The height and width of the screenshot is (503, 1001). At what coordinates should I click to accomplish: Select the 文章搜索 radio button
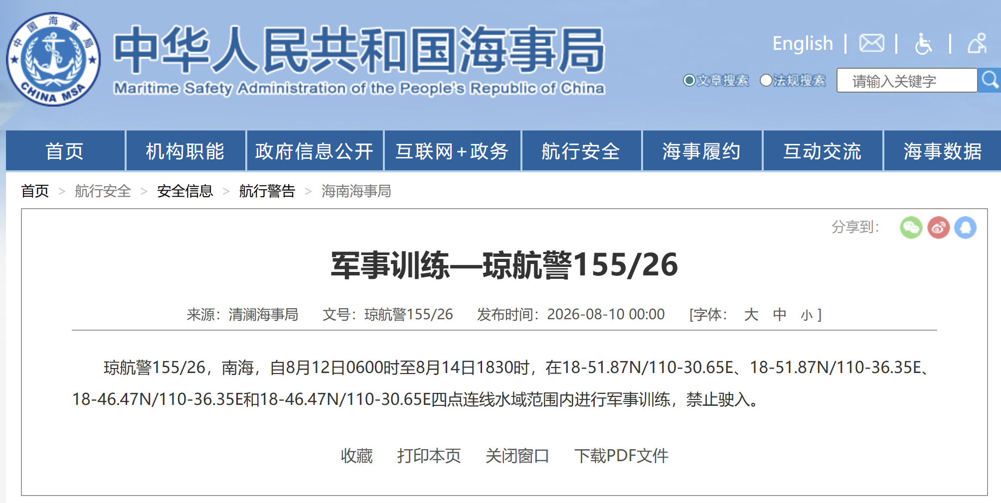[x=689, y=80]
